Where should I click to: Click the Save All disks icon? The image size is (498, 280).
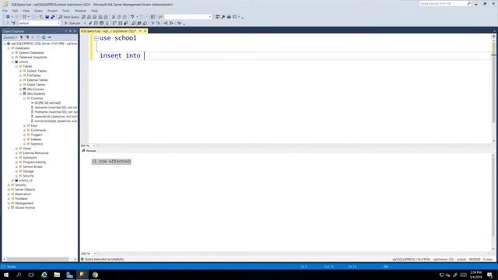pos(53,17)
